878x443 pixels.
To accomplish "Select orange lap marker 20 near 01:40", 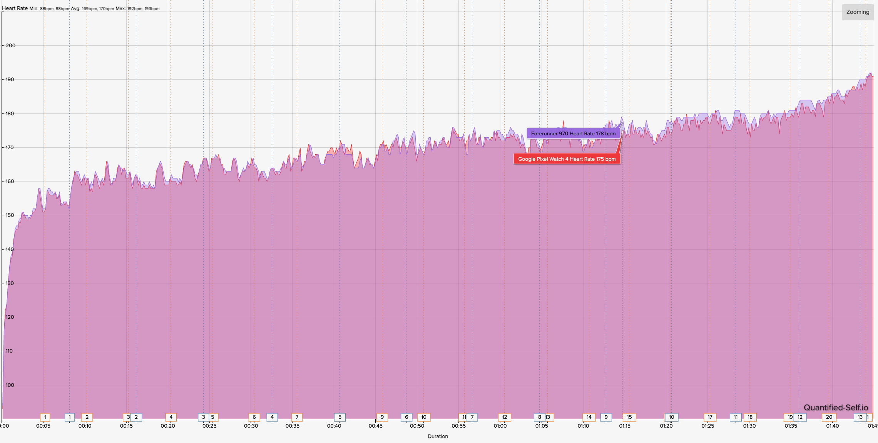I will point(828,416).
